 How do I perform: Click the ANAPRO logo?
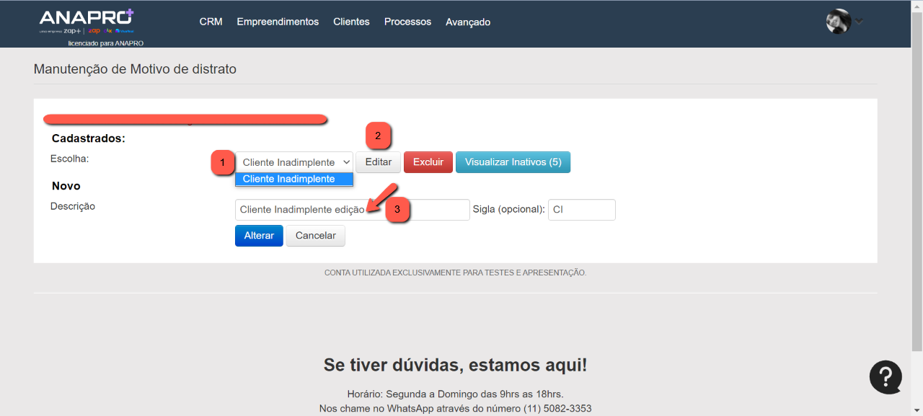pos(87,22)
